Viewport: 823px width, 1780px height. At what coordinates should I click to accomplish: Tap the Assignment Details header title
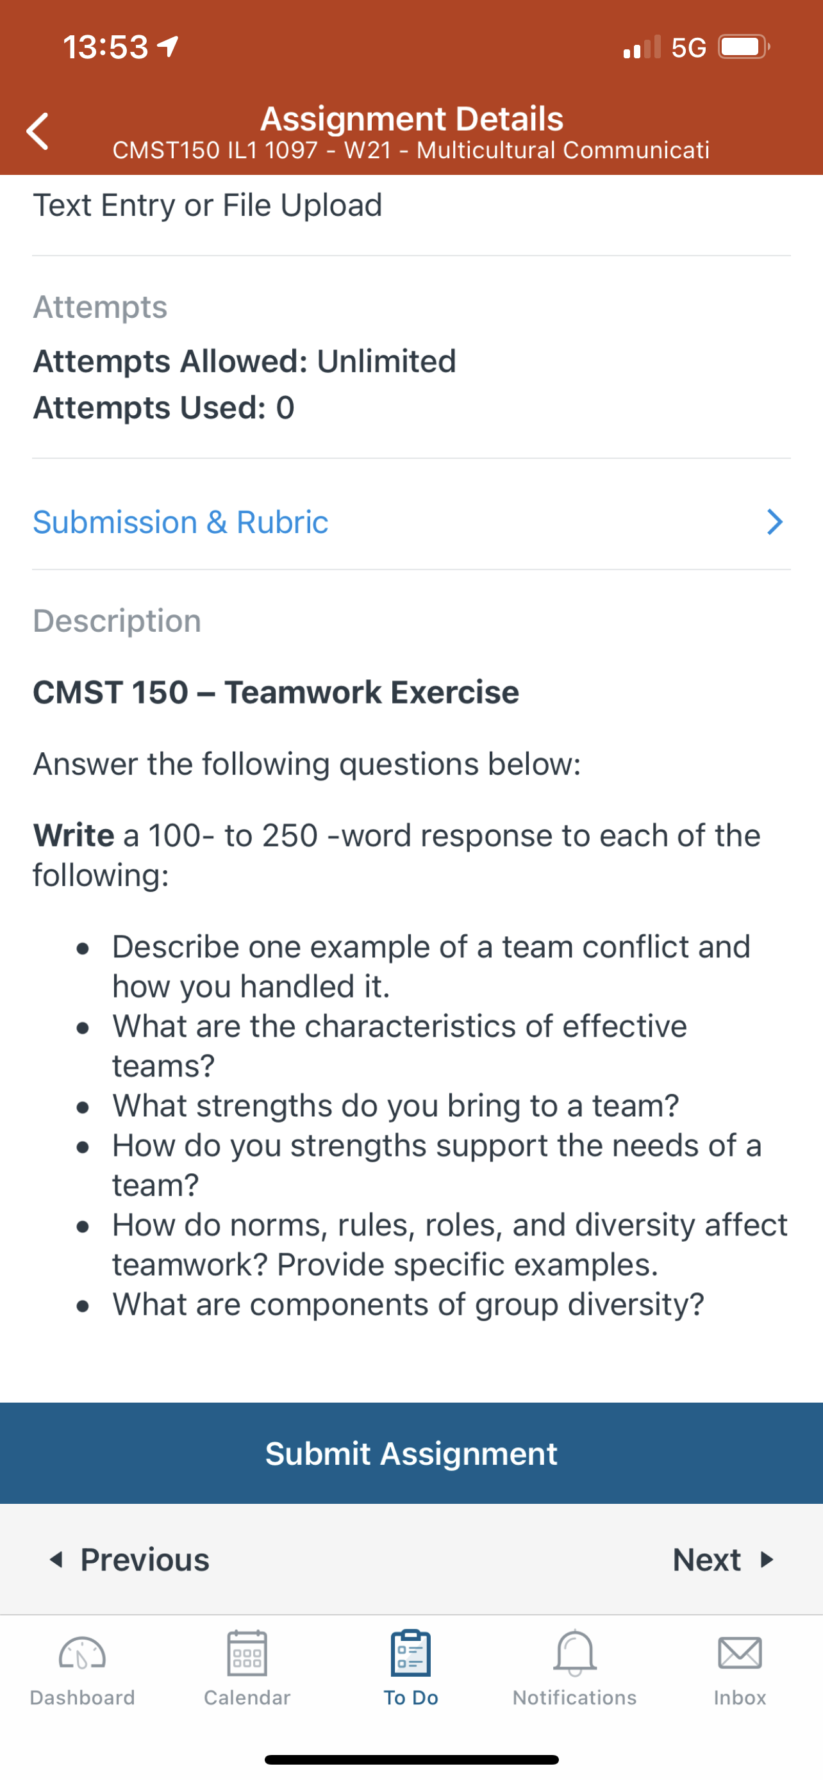click(412, 119)
